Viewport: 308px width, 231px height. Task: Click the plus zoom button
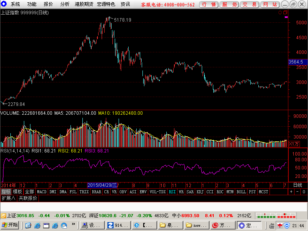(291, 192)
